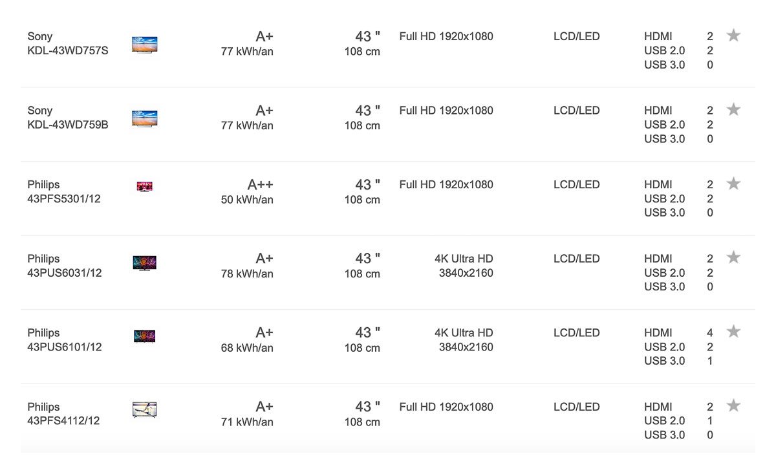Select the Philips 43PFS4112/12 TV image

pos(145,410)
